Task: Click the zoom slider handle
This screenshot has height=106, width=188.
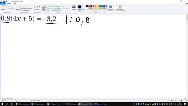Action: (181, 101)
